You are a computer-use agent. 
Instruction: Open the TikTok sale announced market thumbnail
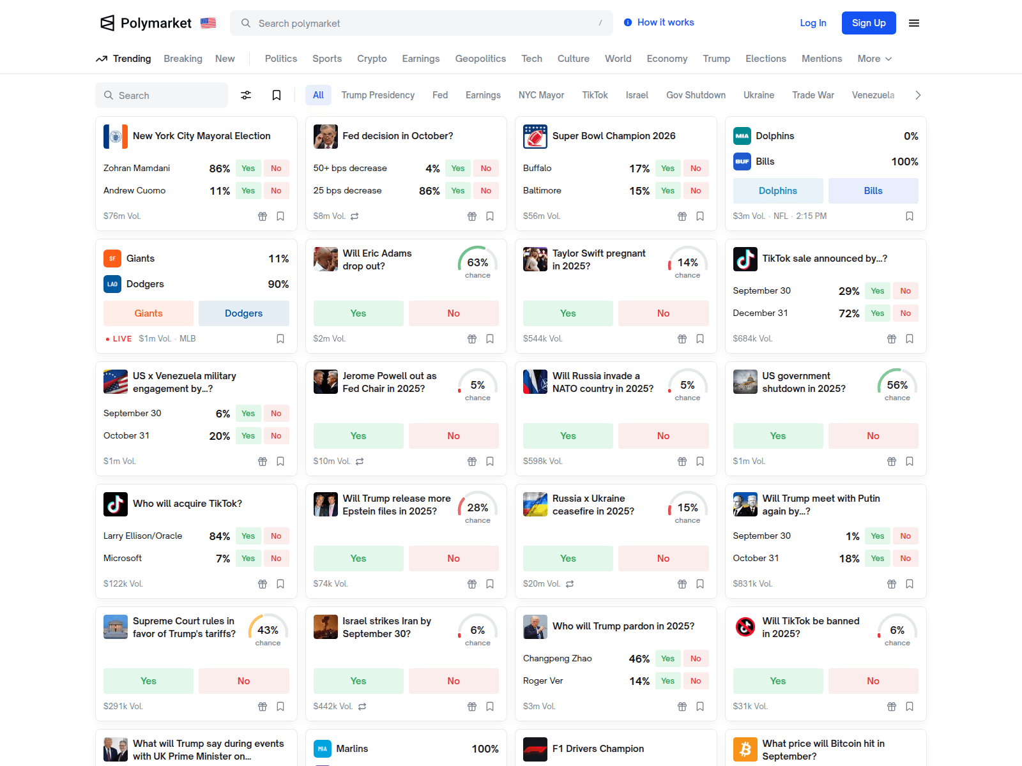[x=745, y=259]
